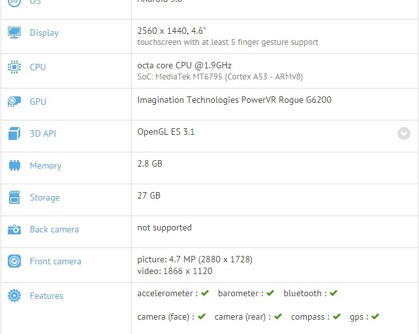
Task: Click the 3D API cube icon
Action: [x=14, y=134]
